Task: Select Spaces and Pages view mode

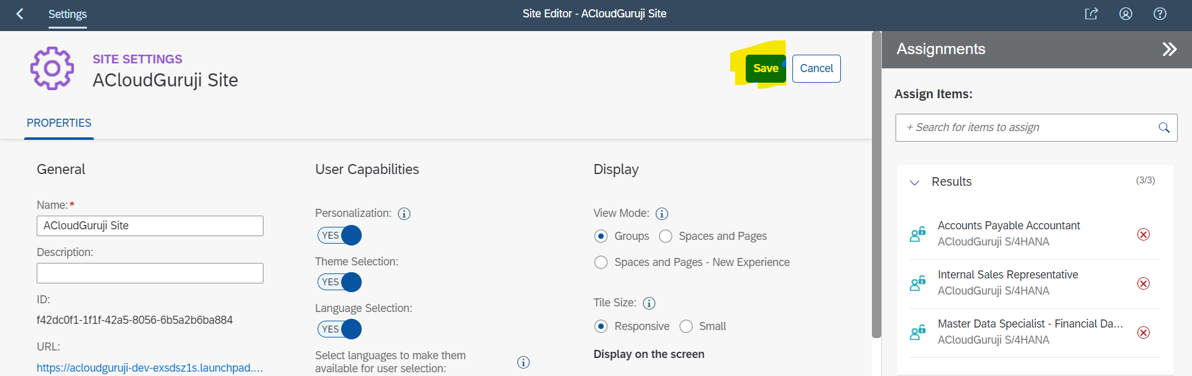Action: [x=666, y=236]
